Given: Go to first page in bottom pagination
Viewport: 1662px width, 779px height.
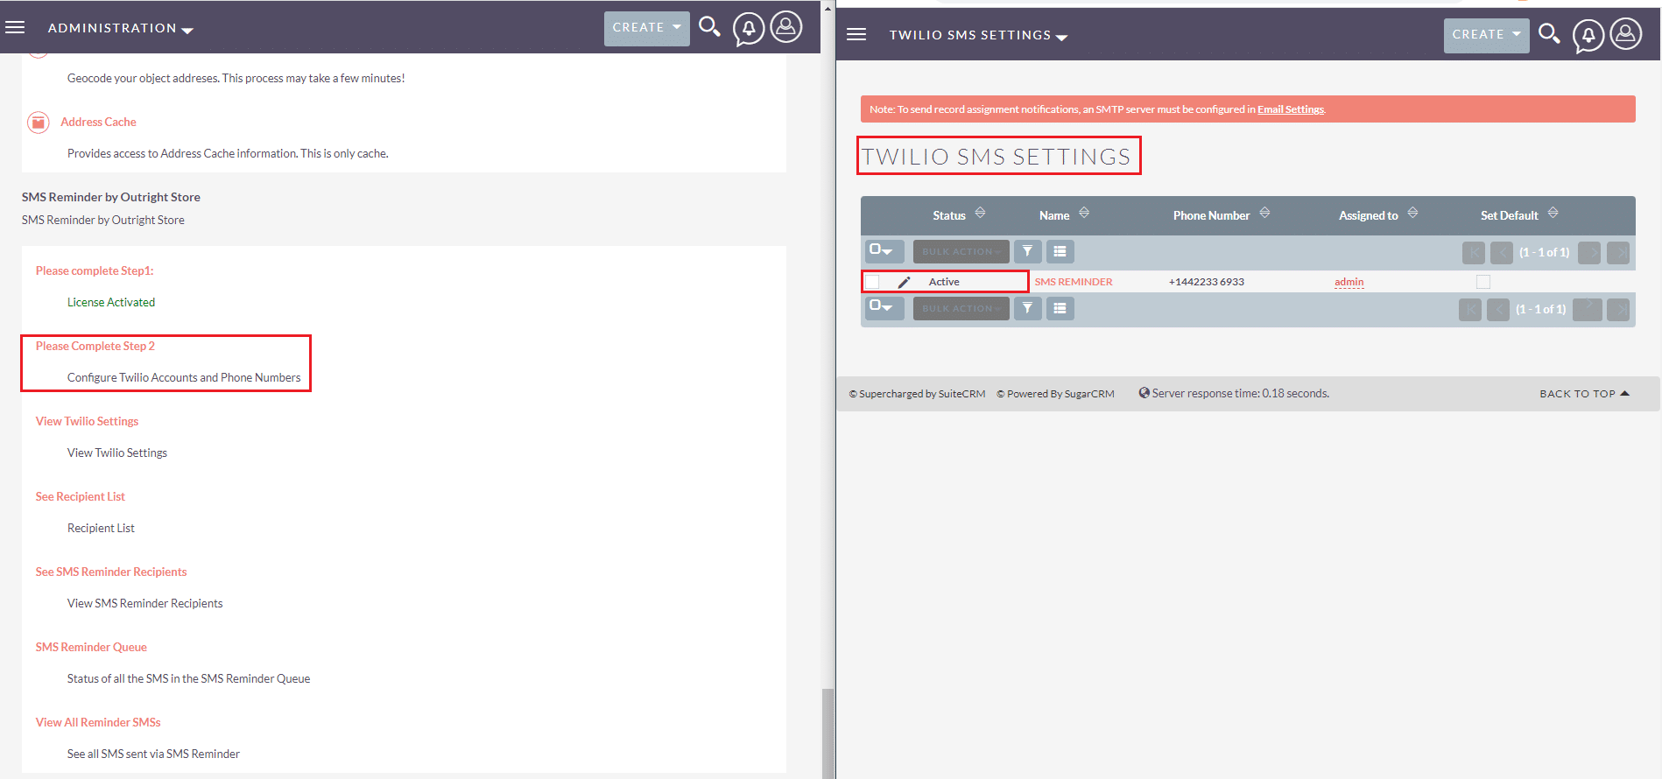Looking at the screenshot, I should (1470, 310).
